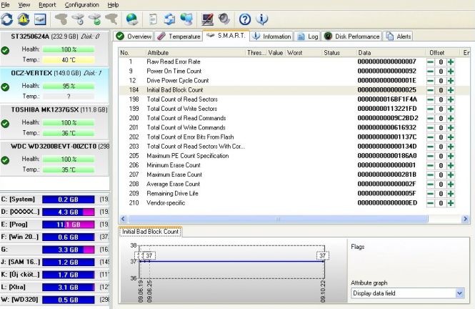The height and width of the screenshot is (309, 475).
Task: Switch to the Temperature tab
Action: point(179,36)
